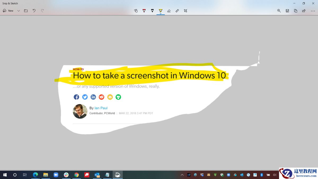Open the Windows Start menu
Image resolution: width=318 pixels, height=179 pixels.
click(x=5, y=175)
